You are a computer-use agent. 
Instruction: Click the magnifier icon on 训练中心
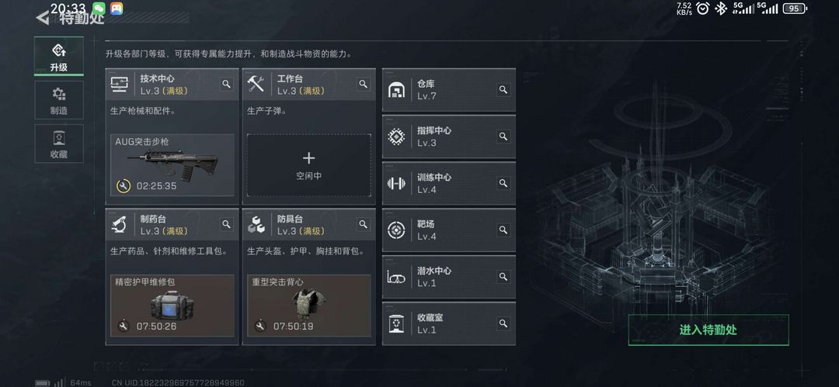[503, 183]
